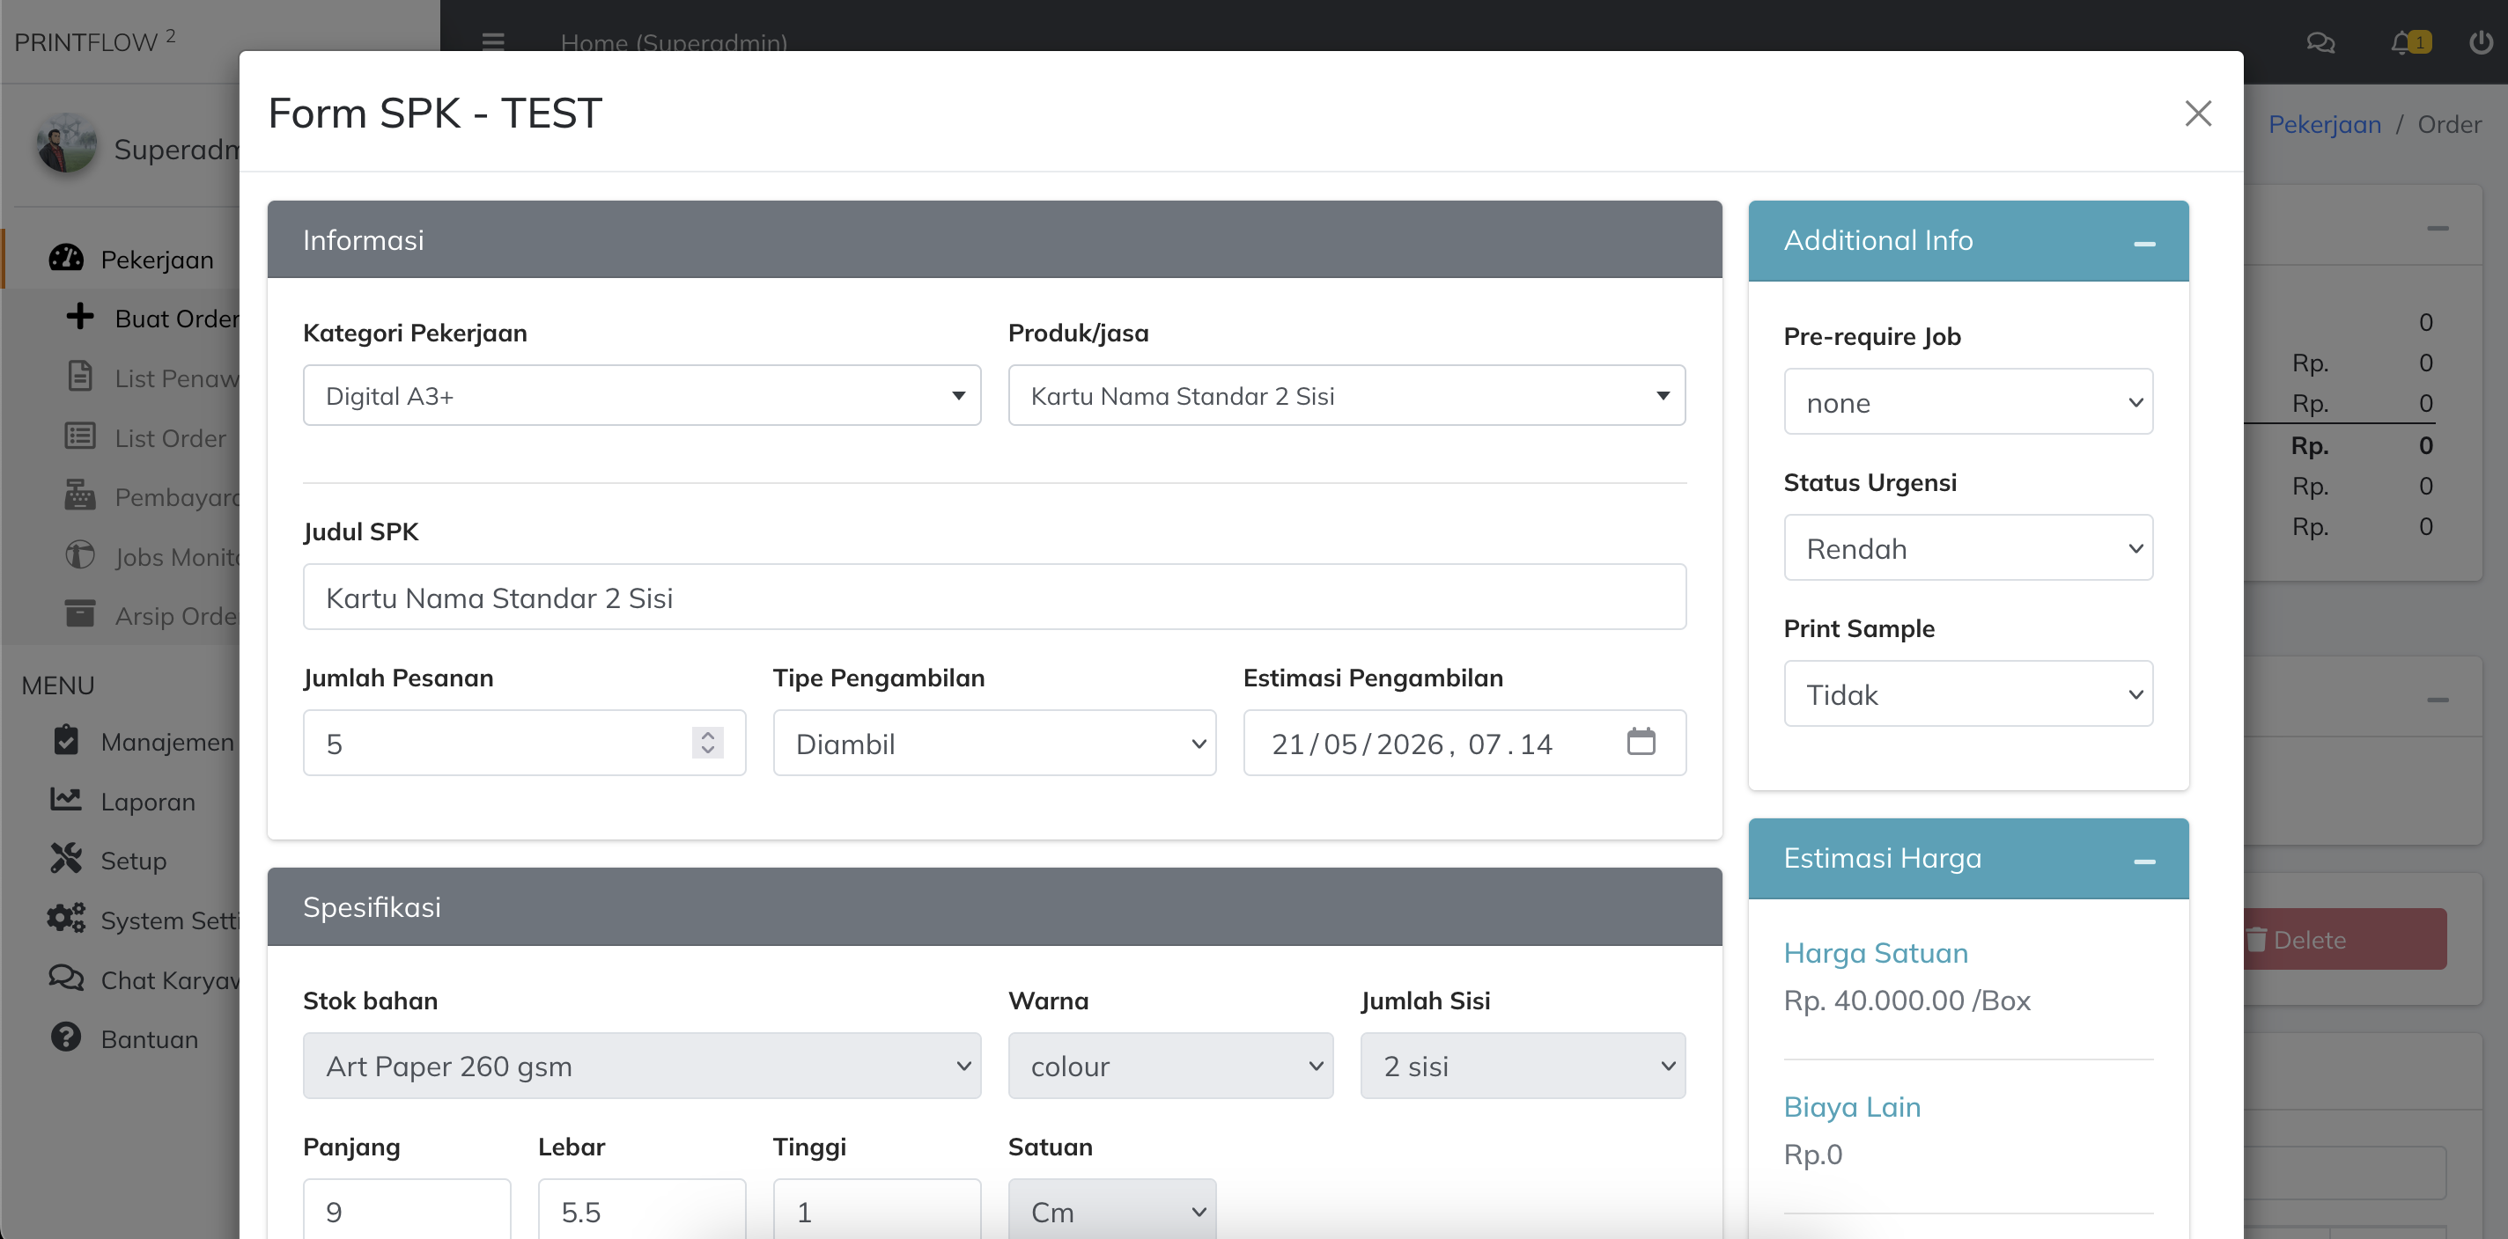Screen dimensions: 2508x1239
Task: Click the Tinggi input field
Action: tap(876, 1209)
